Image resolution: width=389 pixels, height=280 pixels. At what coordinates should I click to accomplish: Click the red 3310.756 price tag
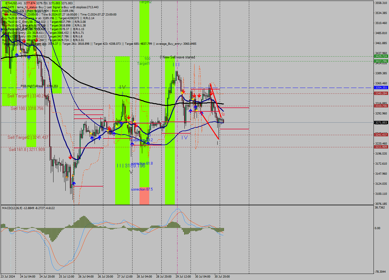click(381, 106)
